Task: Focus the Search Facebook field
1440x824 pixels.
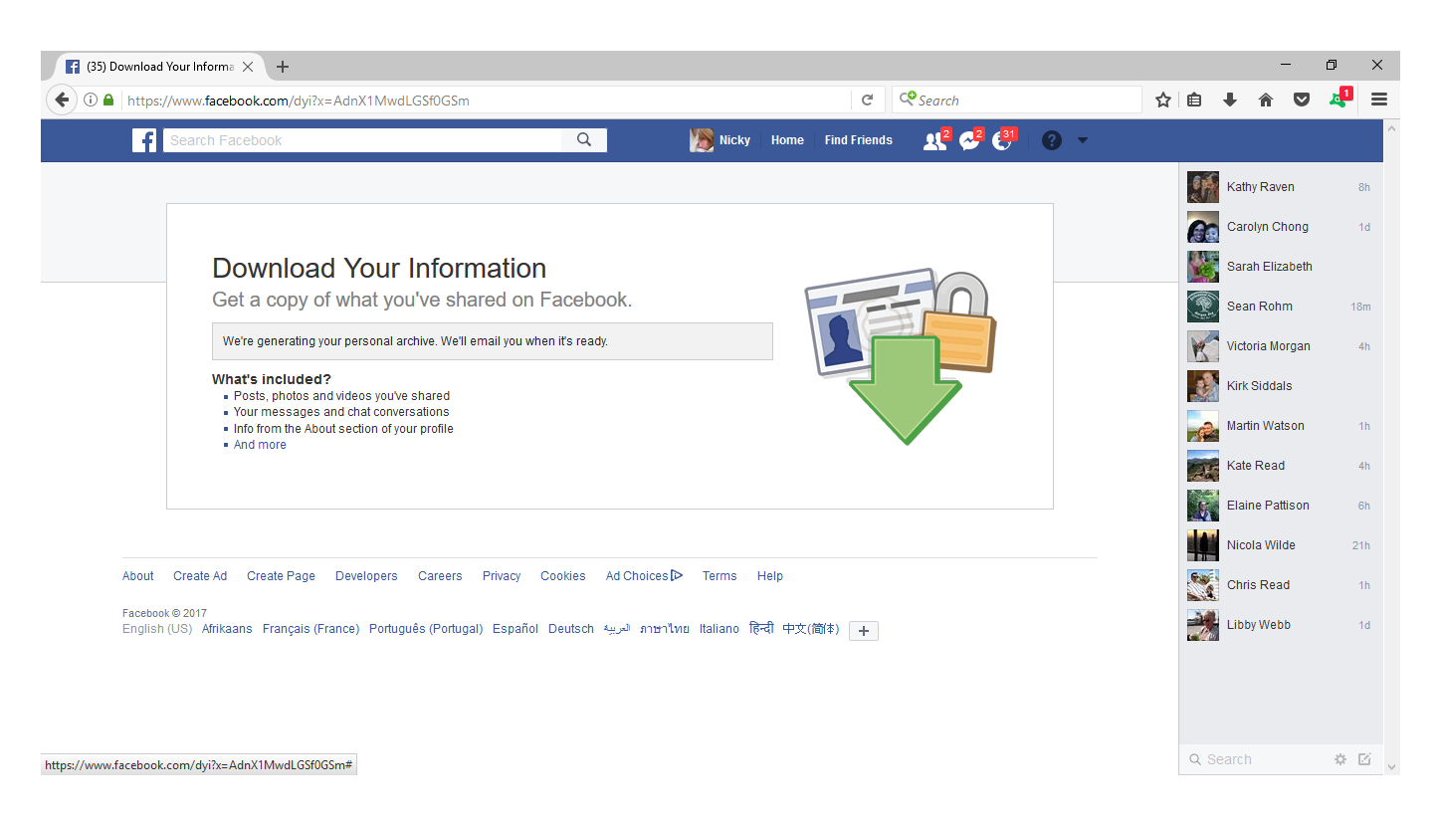Action: 362,140
